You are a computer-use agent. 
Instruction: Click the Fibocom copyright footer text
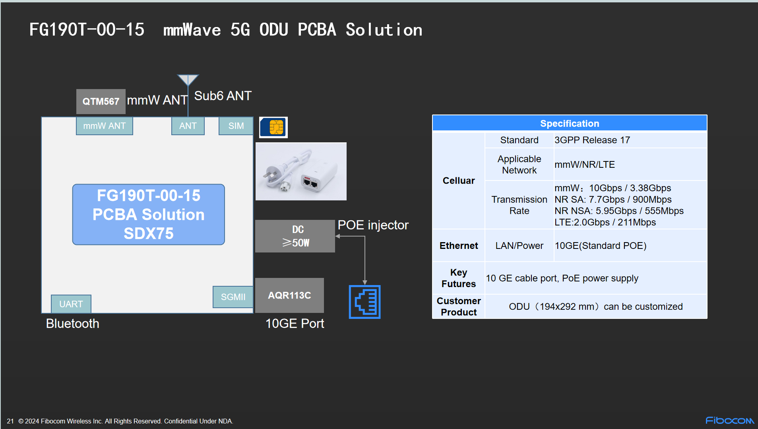[126, 421]
